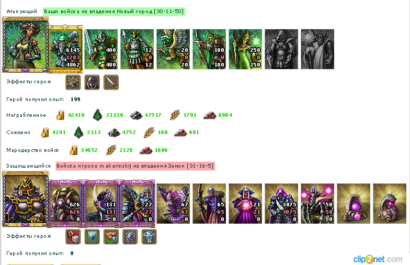The image size is (410, 265).
Task: Select the dwarf unit with 6145 troops
Action: (66, 49)
